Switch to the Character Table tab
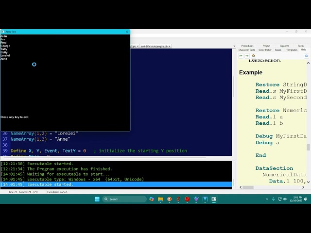This screenshot has width=311, height=233. pos(247,50)
